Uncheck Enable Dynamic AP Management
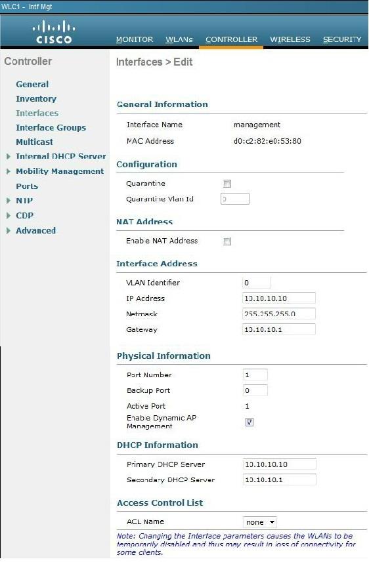 click(x=250, y=422)
